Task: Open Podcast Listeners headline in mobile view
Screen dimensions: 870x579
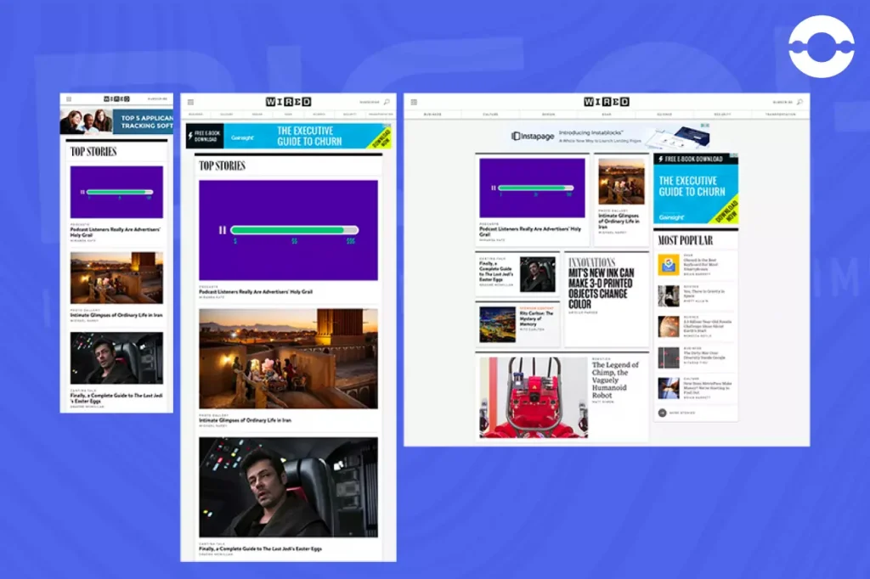Action: 115,232
